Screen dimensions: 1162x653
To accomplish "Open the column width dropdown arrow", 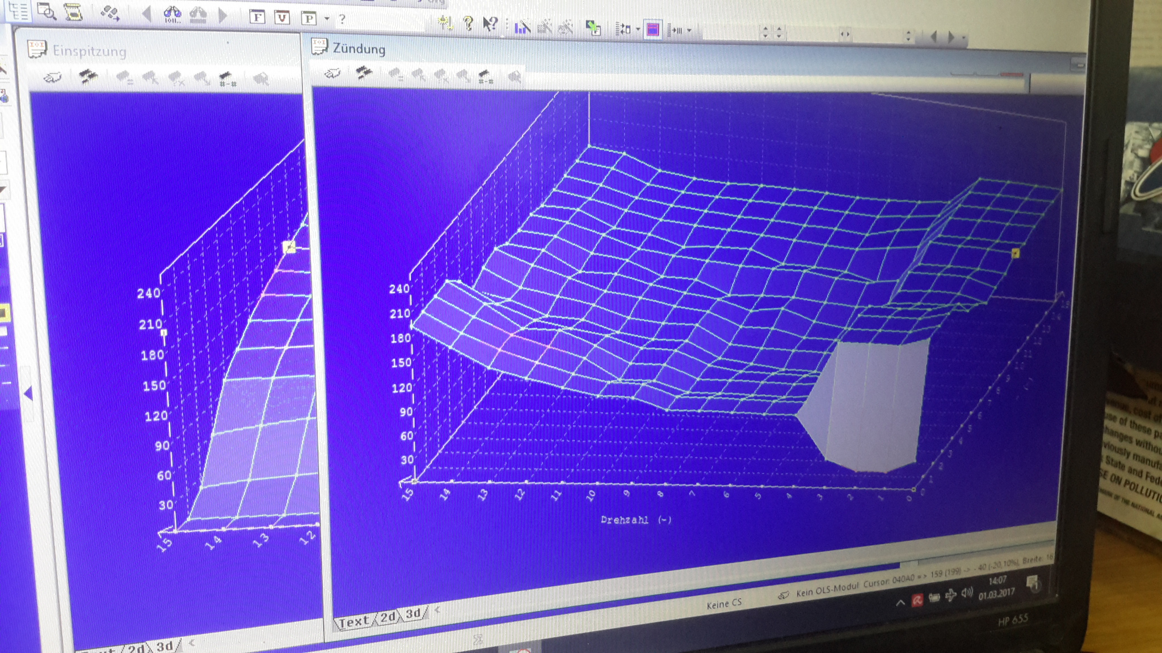I will pyautogui.click(x=689, y=30).
